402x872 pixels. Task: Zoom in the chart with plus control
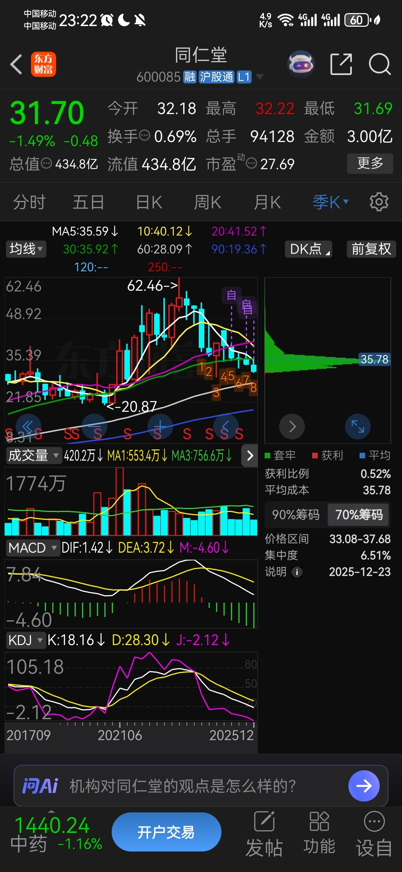tap(160, 426)
